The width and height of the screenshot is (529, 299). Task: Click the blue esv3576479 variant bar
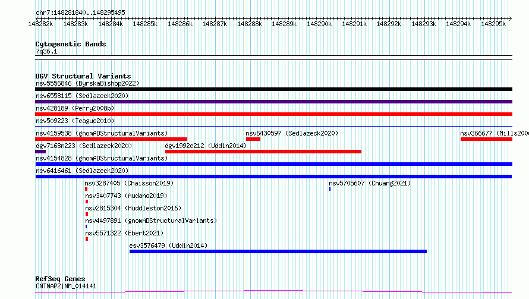pyautogui.click(x=278, y=251)
